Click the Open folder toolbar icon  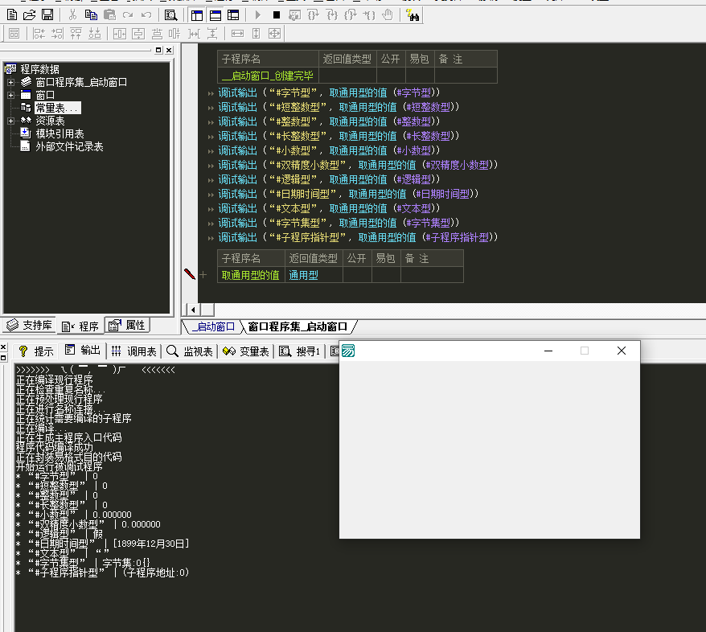(29, 15)
